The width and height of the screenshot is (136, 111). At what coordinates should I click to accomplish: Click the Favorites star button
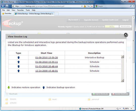click(x=7, y=14)
